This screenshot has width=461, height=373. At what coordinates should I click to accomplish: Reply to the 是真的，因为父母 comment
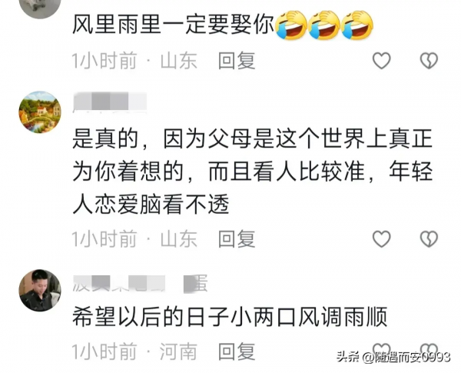(237, 238)
